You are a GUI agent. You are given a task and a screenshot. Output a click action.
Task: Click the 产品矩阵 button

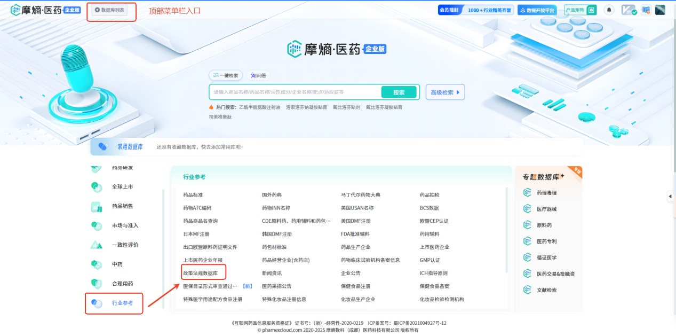[580, 10]
